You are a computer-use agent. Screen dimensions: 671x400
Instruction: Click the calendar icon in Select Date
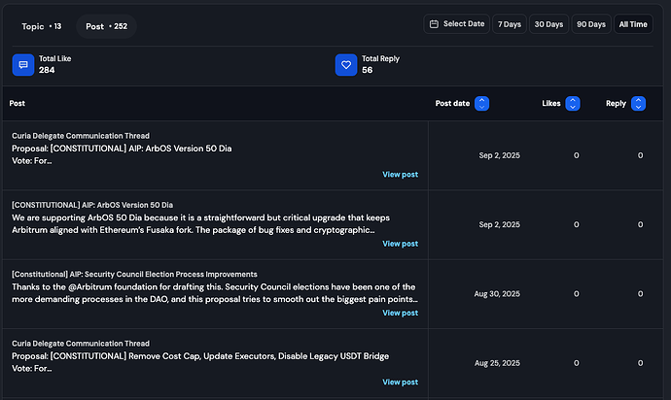[433, 24]
